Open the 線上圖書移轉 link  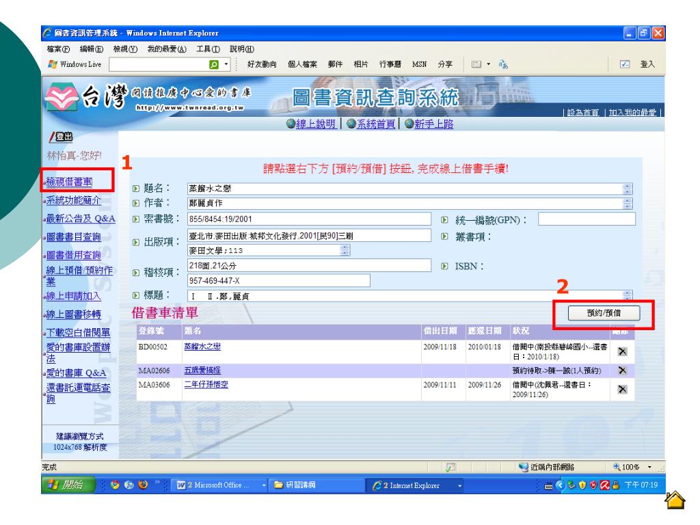[x=74, y=314]
